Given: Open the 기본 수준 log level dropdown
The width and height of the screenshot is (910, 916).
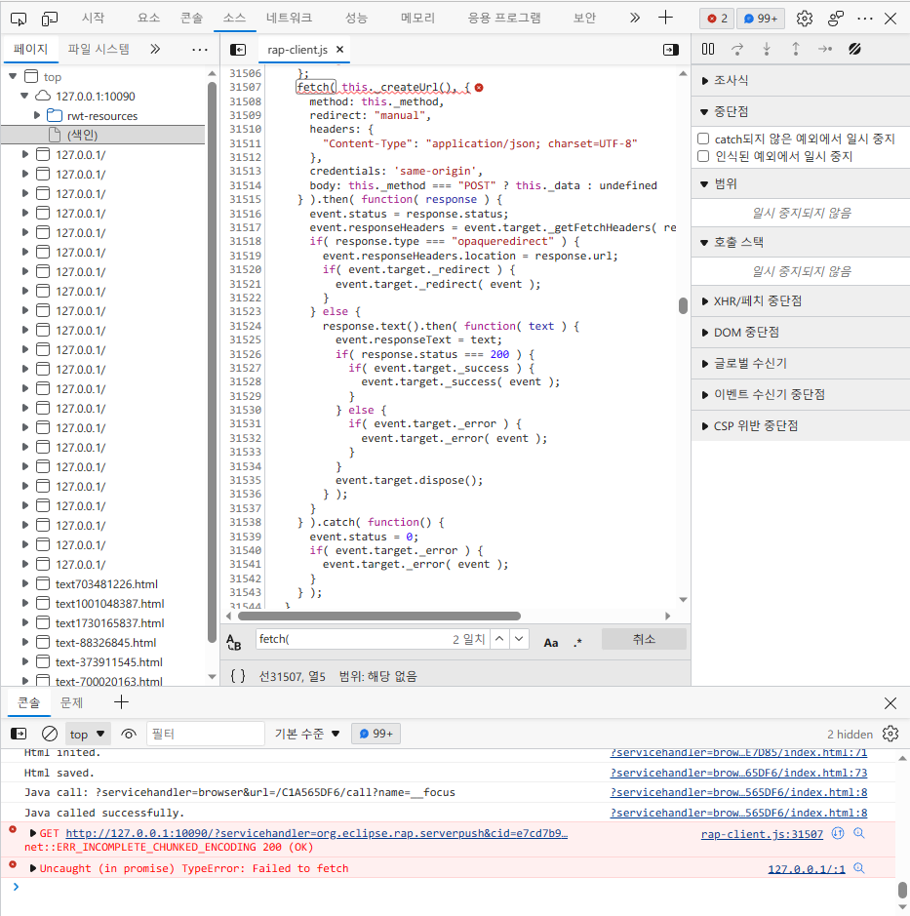Looking at the screenshot, I should [307, 734].
